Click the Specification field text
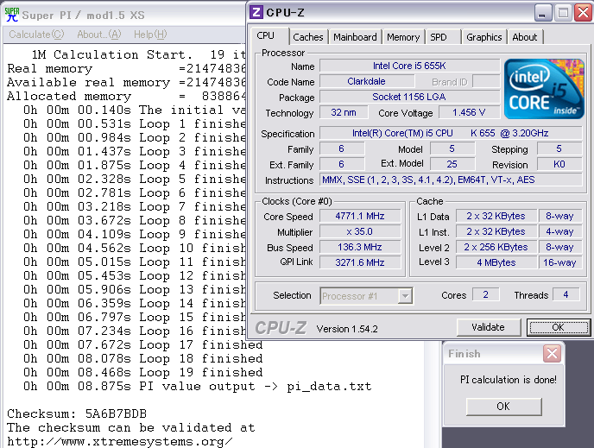This screenshot has height=448, width=594. click(451, 133)
